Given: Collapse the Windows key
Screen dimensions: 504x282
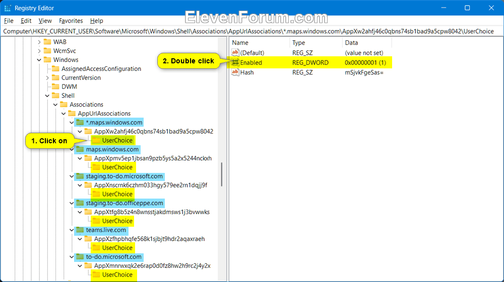Looking at the screenshot, I should (x=39, y=60).
